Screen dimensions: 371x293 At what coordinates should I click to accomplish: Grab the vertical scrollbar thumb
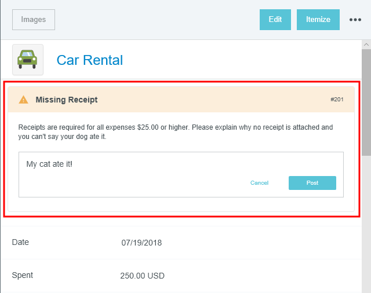pyautogui.click(x=366, y=101)
